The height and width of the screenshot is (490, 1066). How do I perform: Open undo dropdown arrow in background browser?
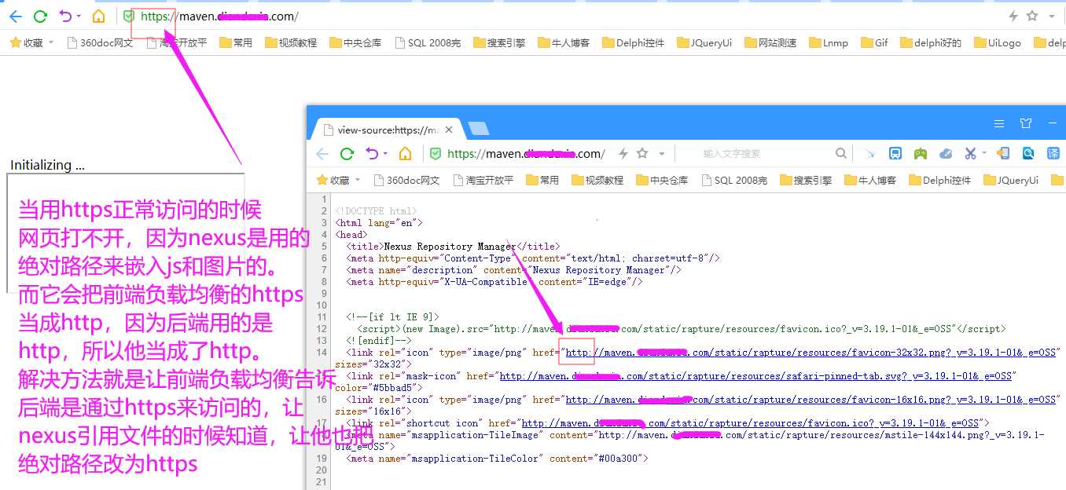click(x=79, y=16)
